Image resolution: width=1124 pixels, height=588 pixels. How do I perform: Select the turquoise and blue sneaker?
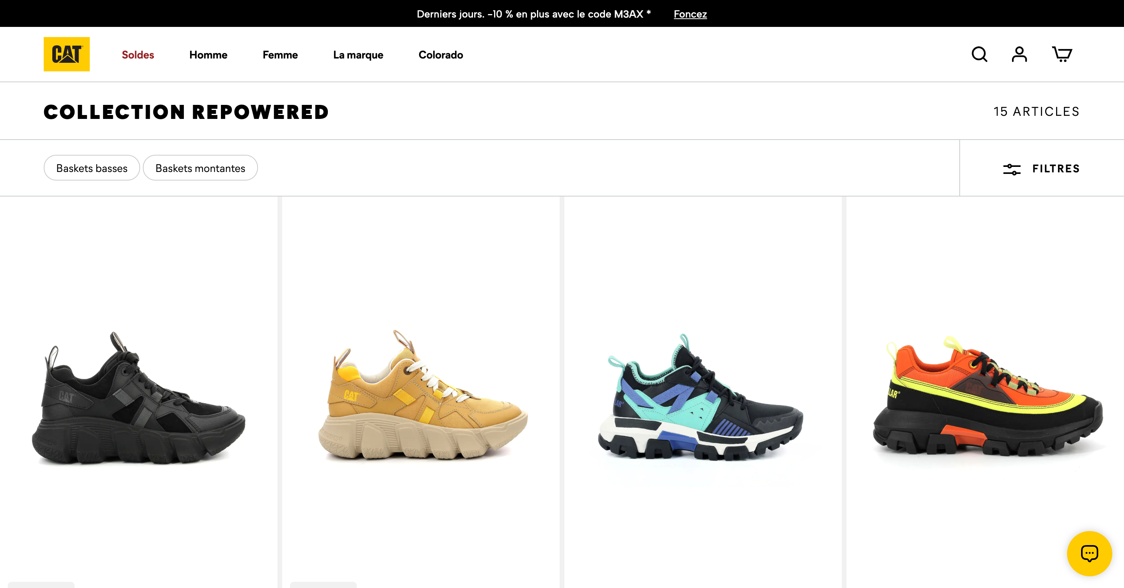700,397
